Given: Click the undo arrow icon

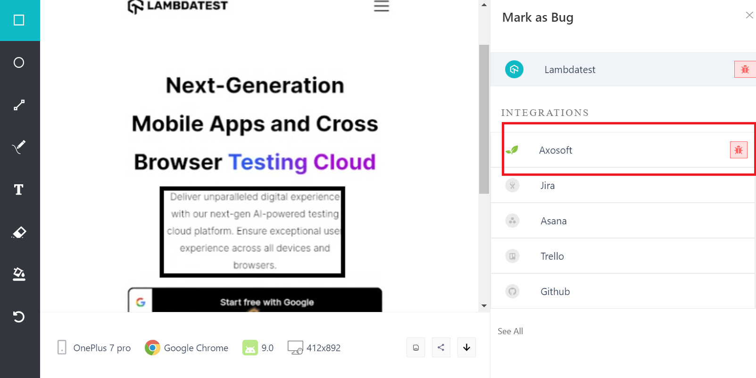Looking at the screenshot, I should pyautogui.click(x=19, y=316).
